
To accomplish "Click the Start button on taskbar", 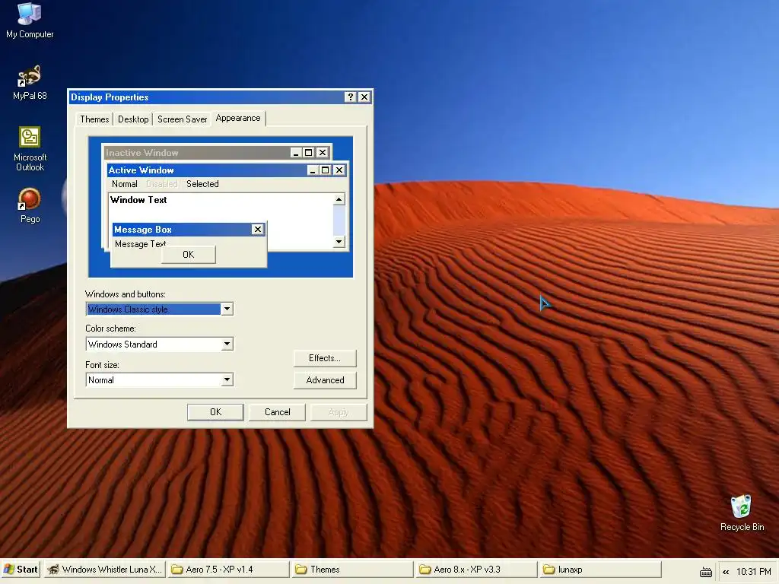I will coord(21,569).
